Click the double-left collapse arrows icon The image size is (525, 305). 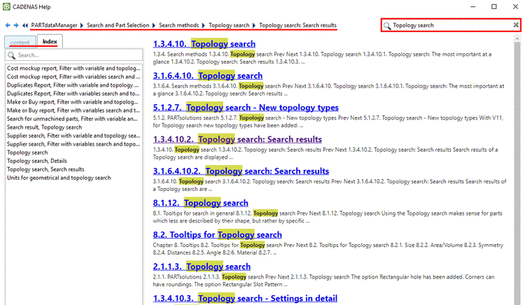point(24,25)
